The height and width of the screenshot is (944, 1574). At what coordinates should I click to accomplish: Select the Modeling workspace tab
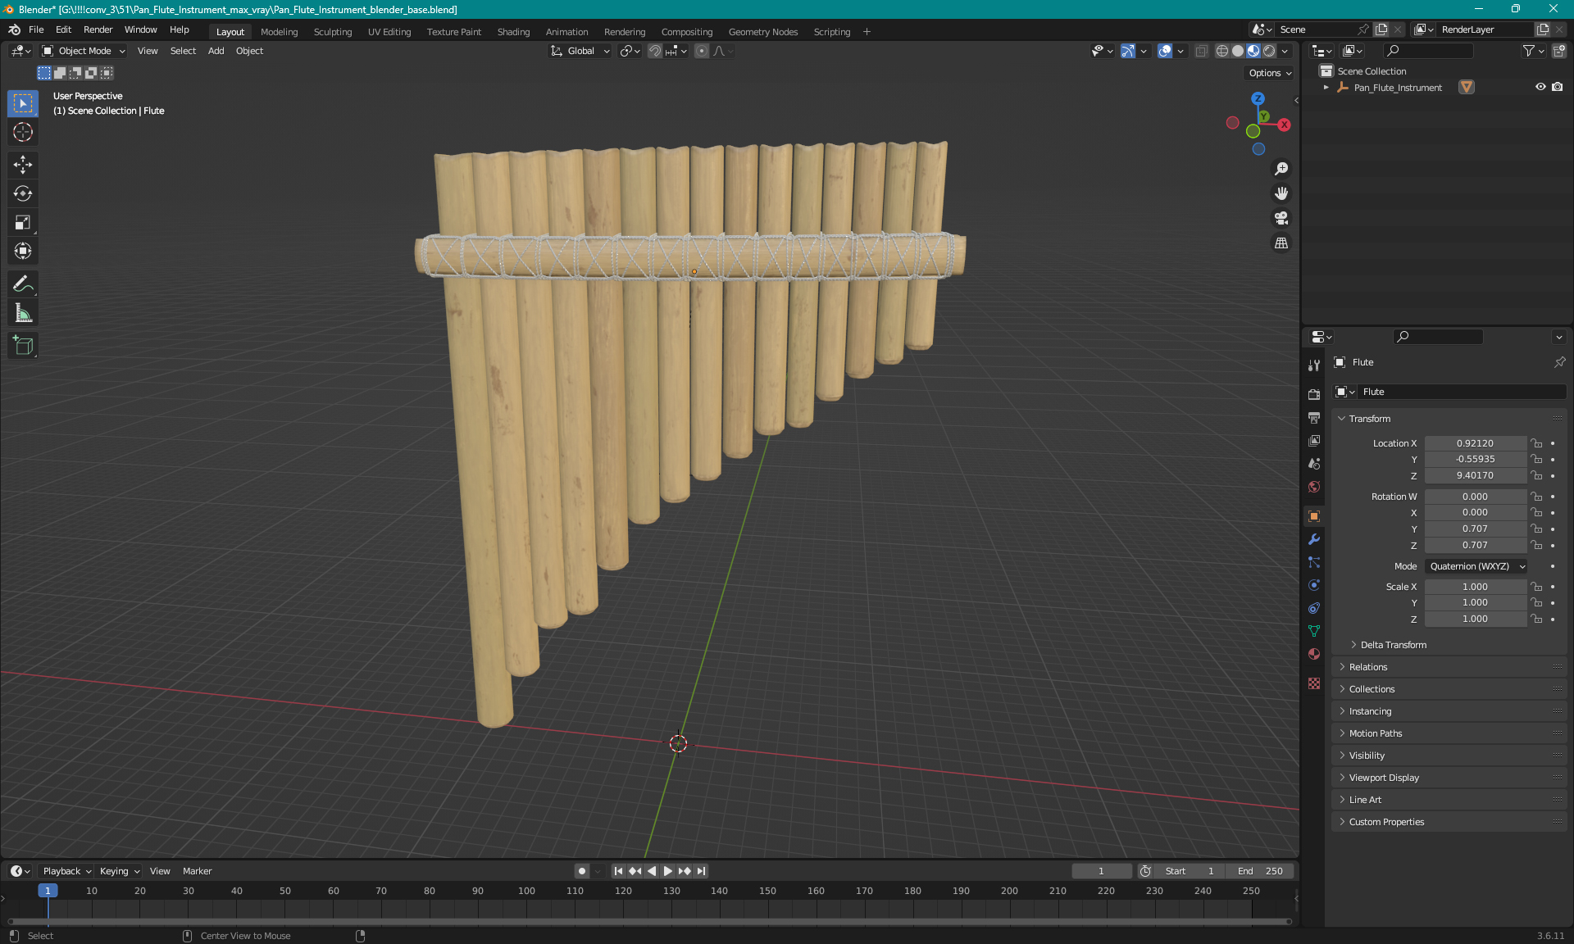point(279,30)
